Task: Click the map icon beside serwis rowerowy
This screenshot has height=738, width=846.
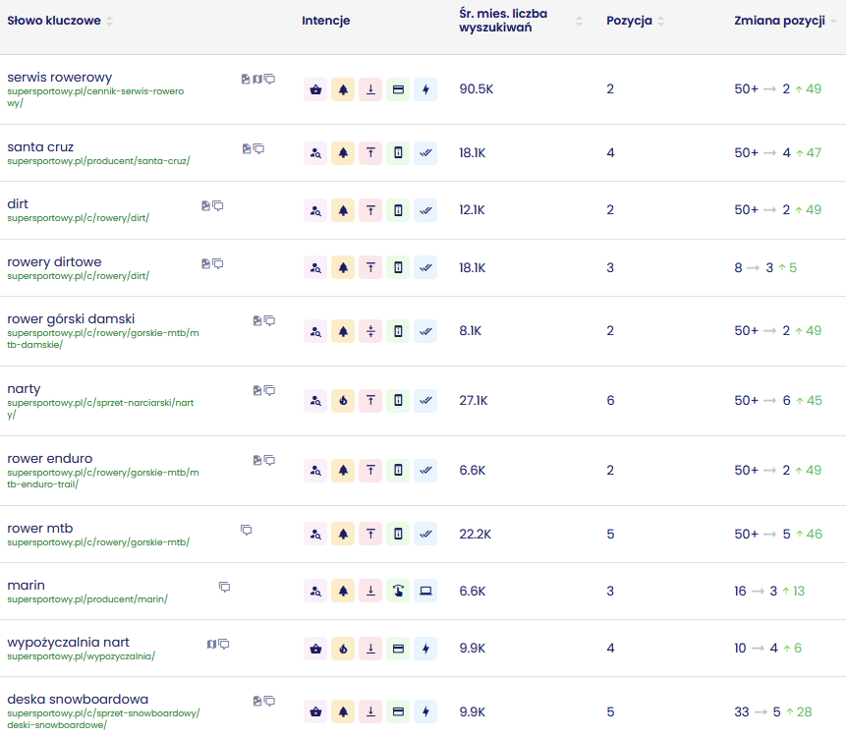Action: (257, 79)
